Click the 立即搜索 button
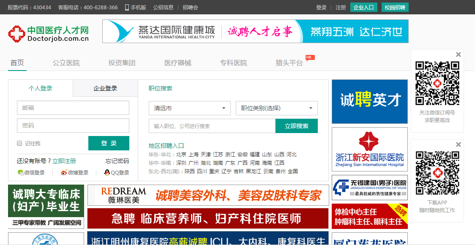The height and width of the screenshot is (245, 475). [297, 126]
